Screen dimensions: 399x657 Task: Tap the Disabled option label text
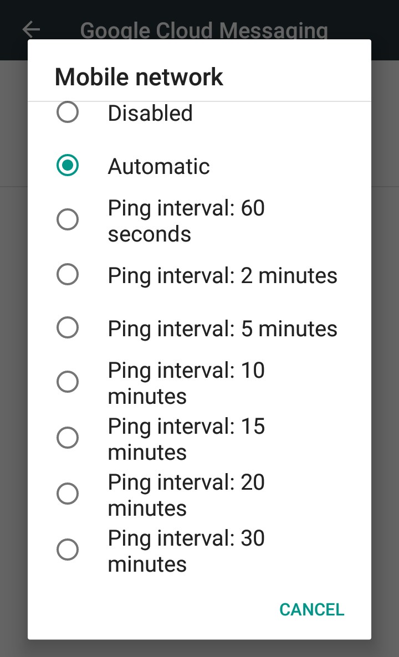click(x=150, y=112)
